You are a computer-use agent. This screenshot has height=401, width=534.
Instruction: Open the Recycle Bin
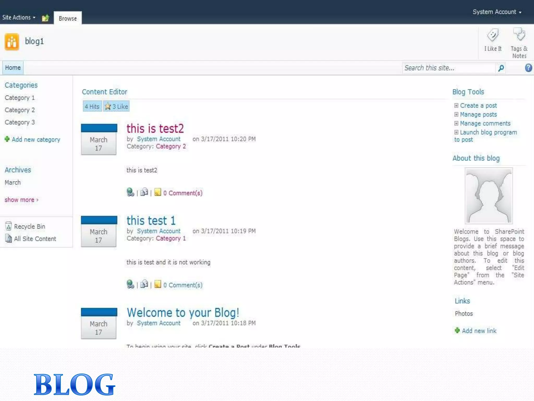(29, 226)
